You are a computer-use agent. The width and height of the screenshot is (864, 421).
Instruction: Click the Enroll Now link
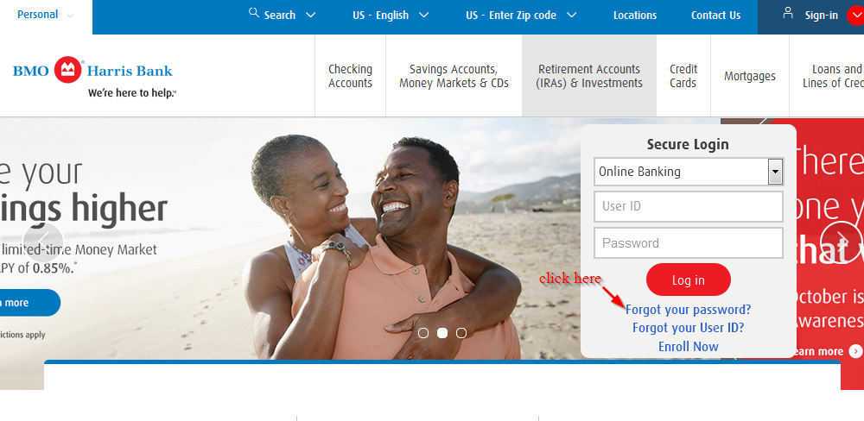point(689,347)
